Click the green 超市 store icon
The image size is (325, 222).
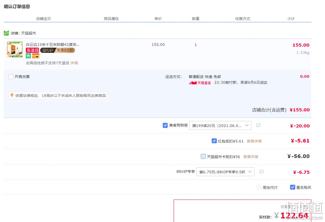(x=6, y=33)
